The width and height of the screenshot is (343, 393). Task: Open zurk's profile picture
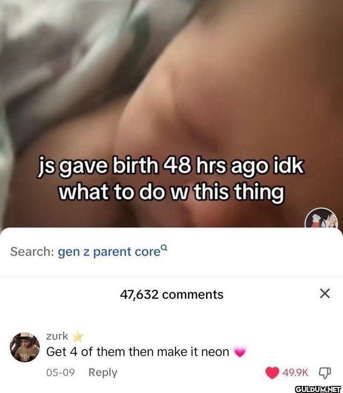pos(25,347)
